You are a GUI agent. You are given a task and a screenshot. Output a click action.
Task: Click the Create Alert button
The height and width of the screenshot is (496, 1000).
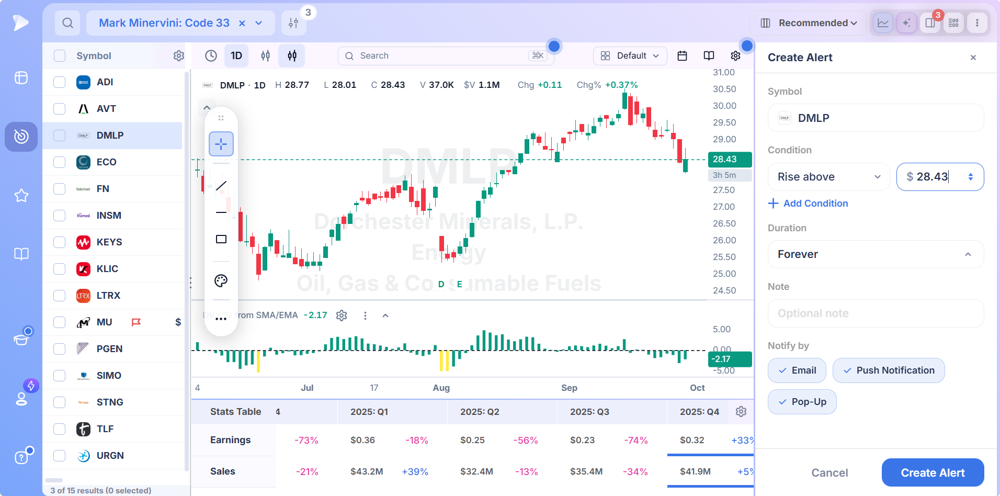point(933,473)
